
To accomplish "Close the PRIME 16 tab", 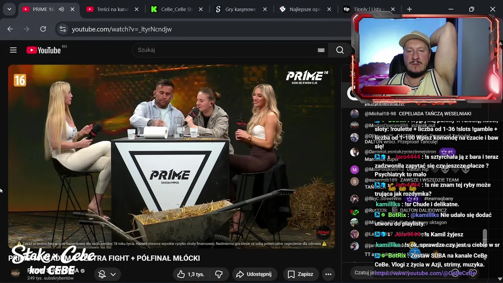I will (72, 9).
